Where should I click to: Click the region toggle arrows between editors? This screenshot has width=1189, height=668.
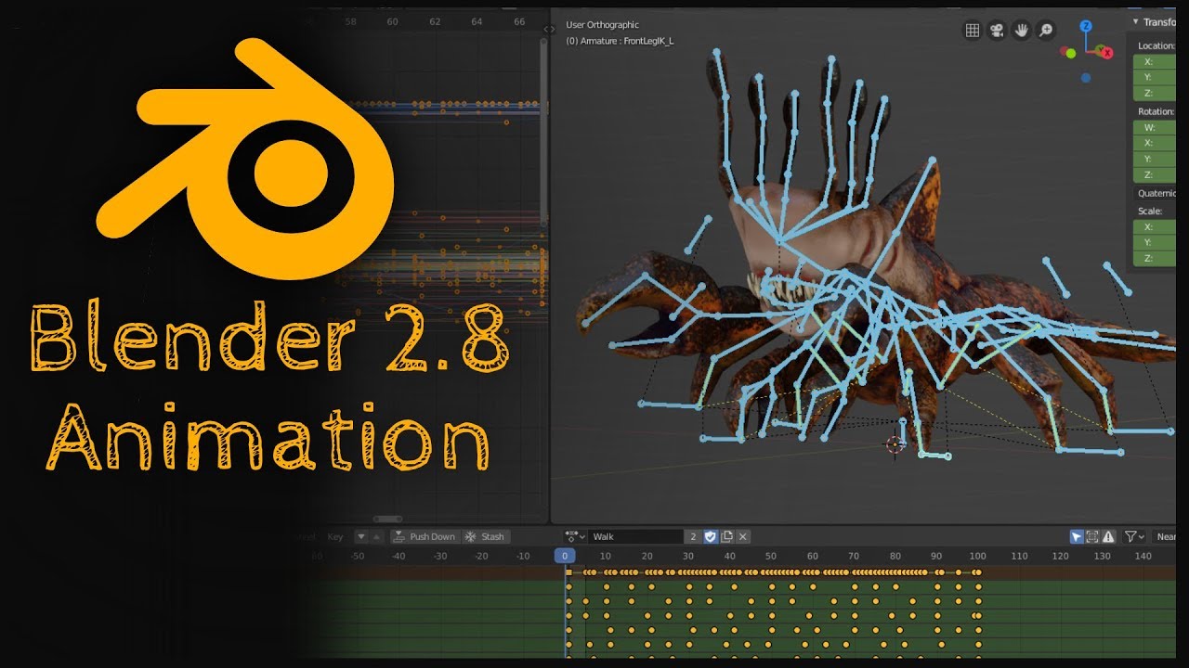click(549, 29)
